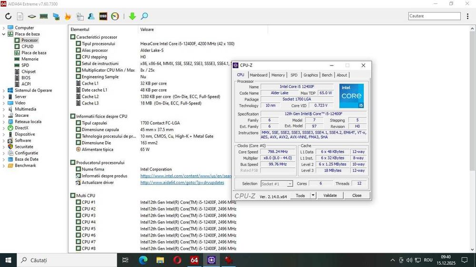Screen dimensions: 476x267
Task: Switch to the Bench tab in CPU-Z
Action: coord(327,75)
